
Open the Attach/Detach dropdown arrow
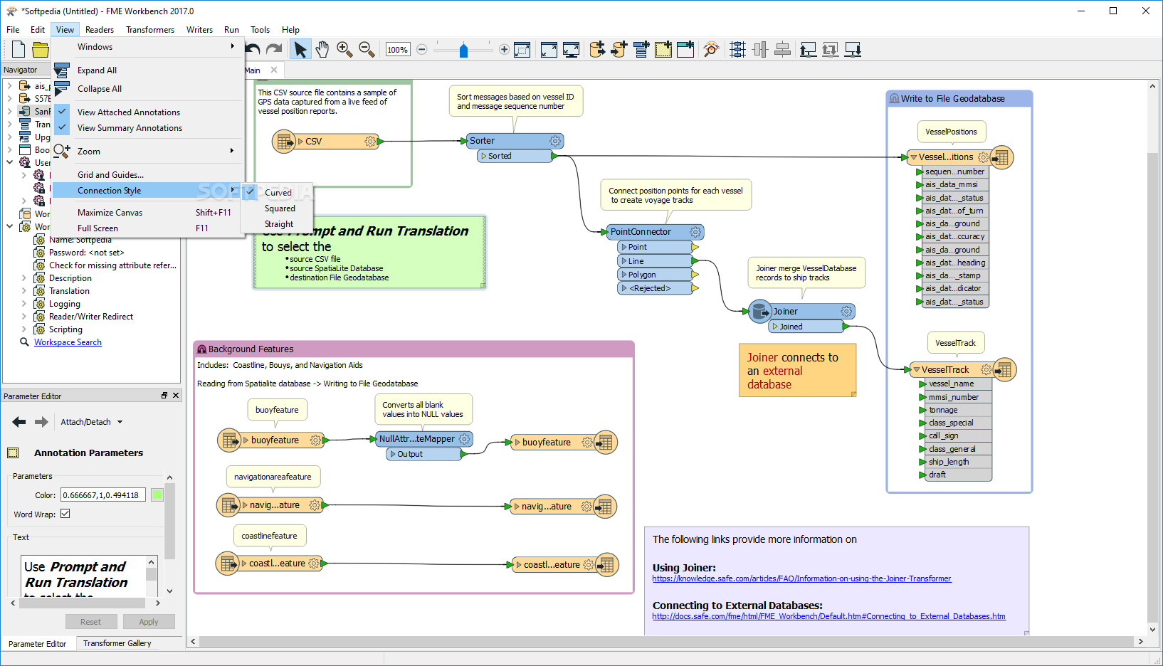pos(120,422)
